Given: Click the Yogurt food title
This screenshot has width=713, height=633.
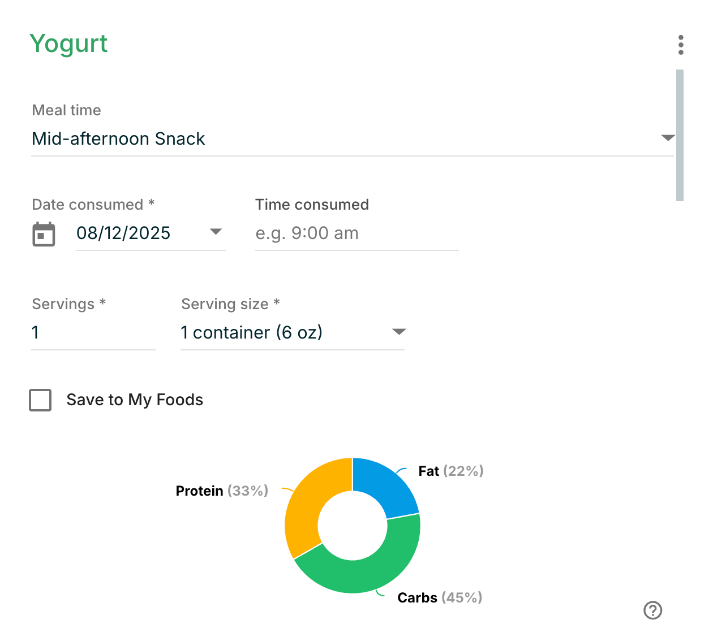Looking at the screenshot, I should pyautogui.click(x=68, y=44).
